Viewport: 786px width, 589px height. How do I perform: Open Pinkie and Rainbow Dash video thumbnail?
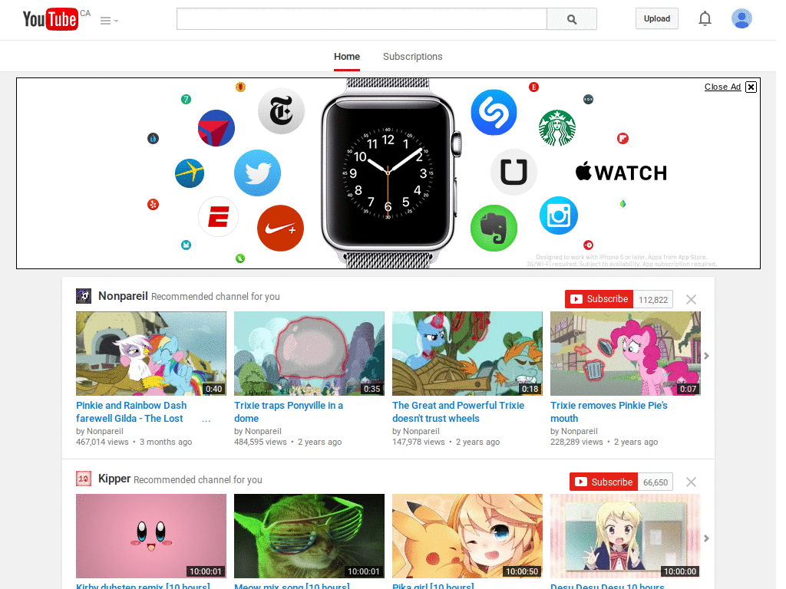tap(151, 354)
